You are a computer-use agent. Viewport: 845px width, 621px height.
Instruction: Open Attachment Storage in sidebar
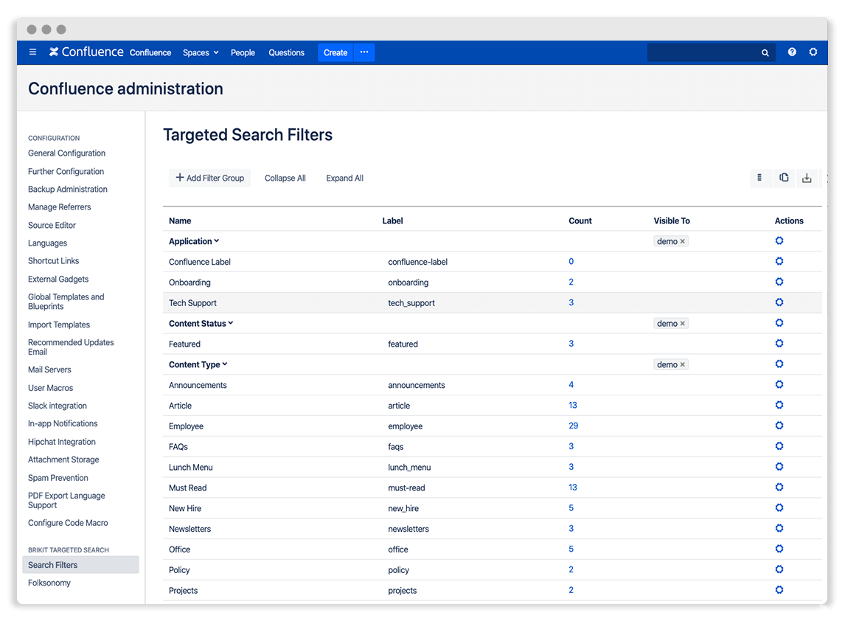63,459
